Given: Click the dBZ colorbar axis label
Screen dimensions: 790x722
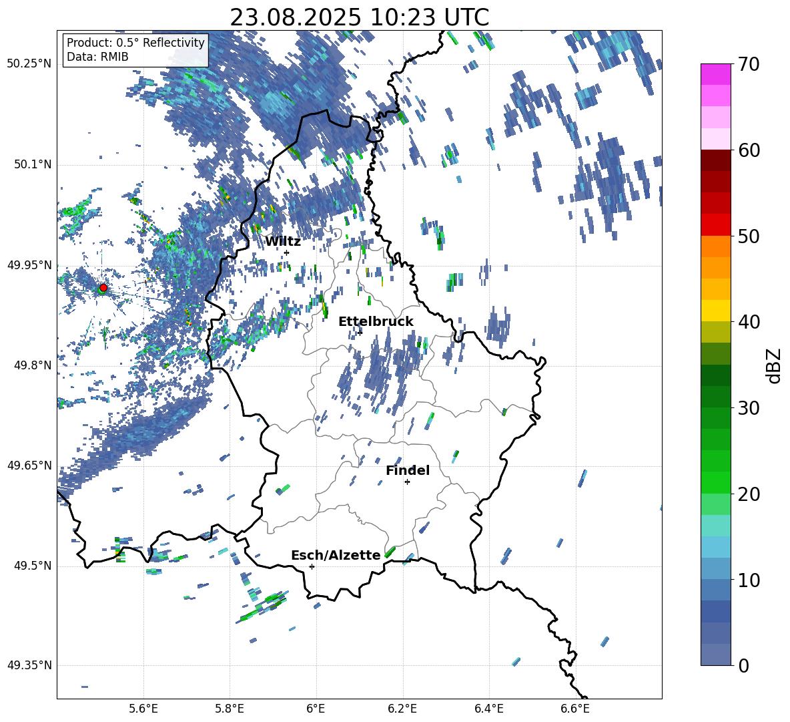Looking at the screenshot, I should pyautogui.click(x=775, y=365).
